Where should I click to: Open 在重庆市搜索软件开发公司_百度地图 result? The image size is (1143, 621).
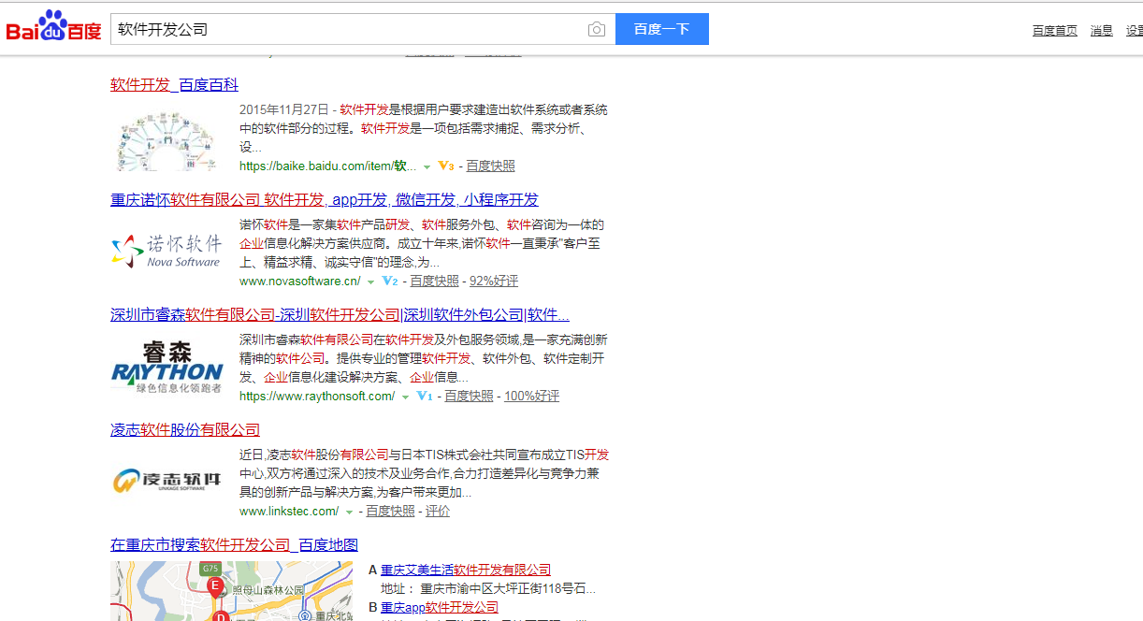coord(234,545)
